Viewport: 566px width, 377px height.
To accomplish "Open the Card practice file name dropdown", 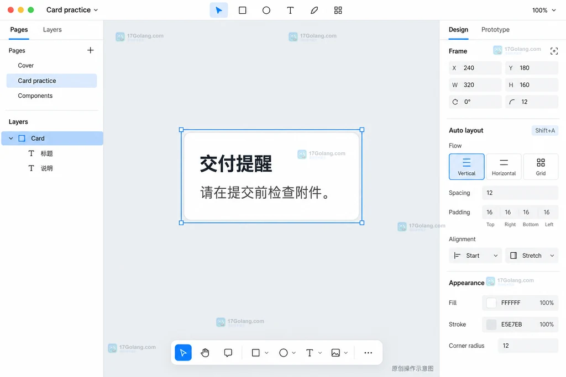I will pos(72,10).
